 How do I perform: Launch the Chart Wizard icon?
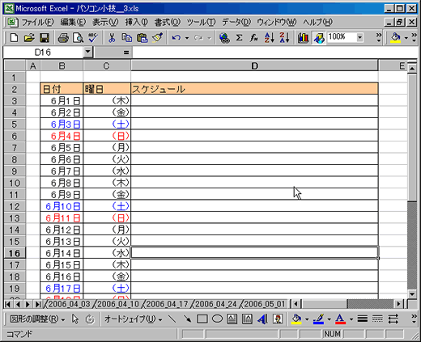click(303, 38)
